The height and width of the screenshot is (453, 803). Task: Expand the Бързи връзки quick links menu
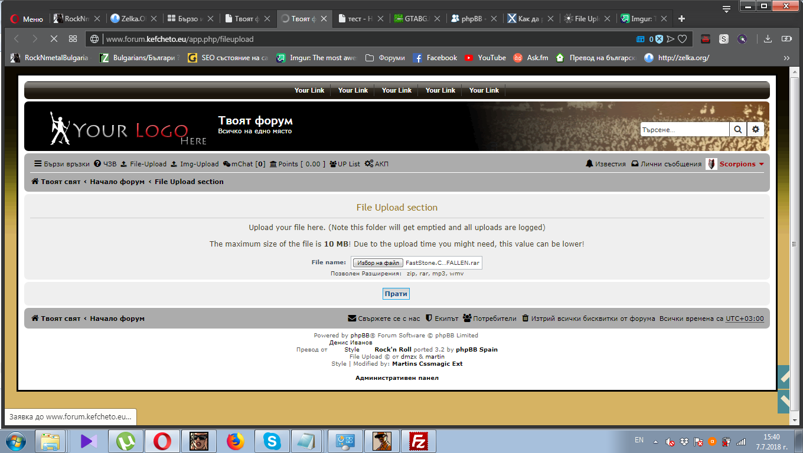coord(62,164)
